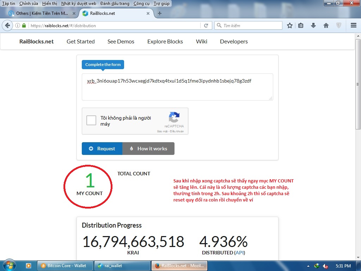Click the shield icon in toolbar
The width and height of the screenshot is (361, 271).
tap(339, 25)
